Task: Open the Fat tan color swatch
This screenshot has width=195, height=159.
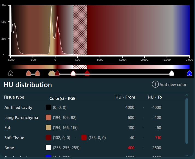Action: 48,128
